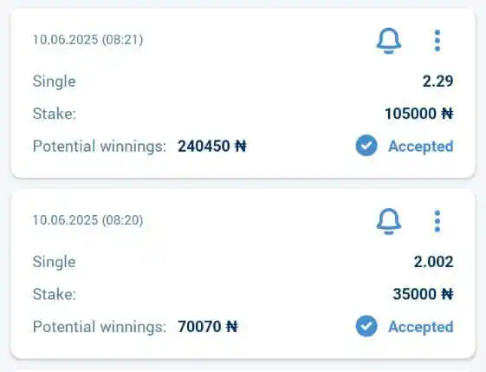The image size is (486, 372).
Task: Click the Accepted status text on the 70070 winnings bet
Action: [x=421, y=327]
